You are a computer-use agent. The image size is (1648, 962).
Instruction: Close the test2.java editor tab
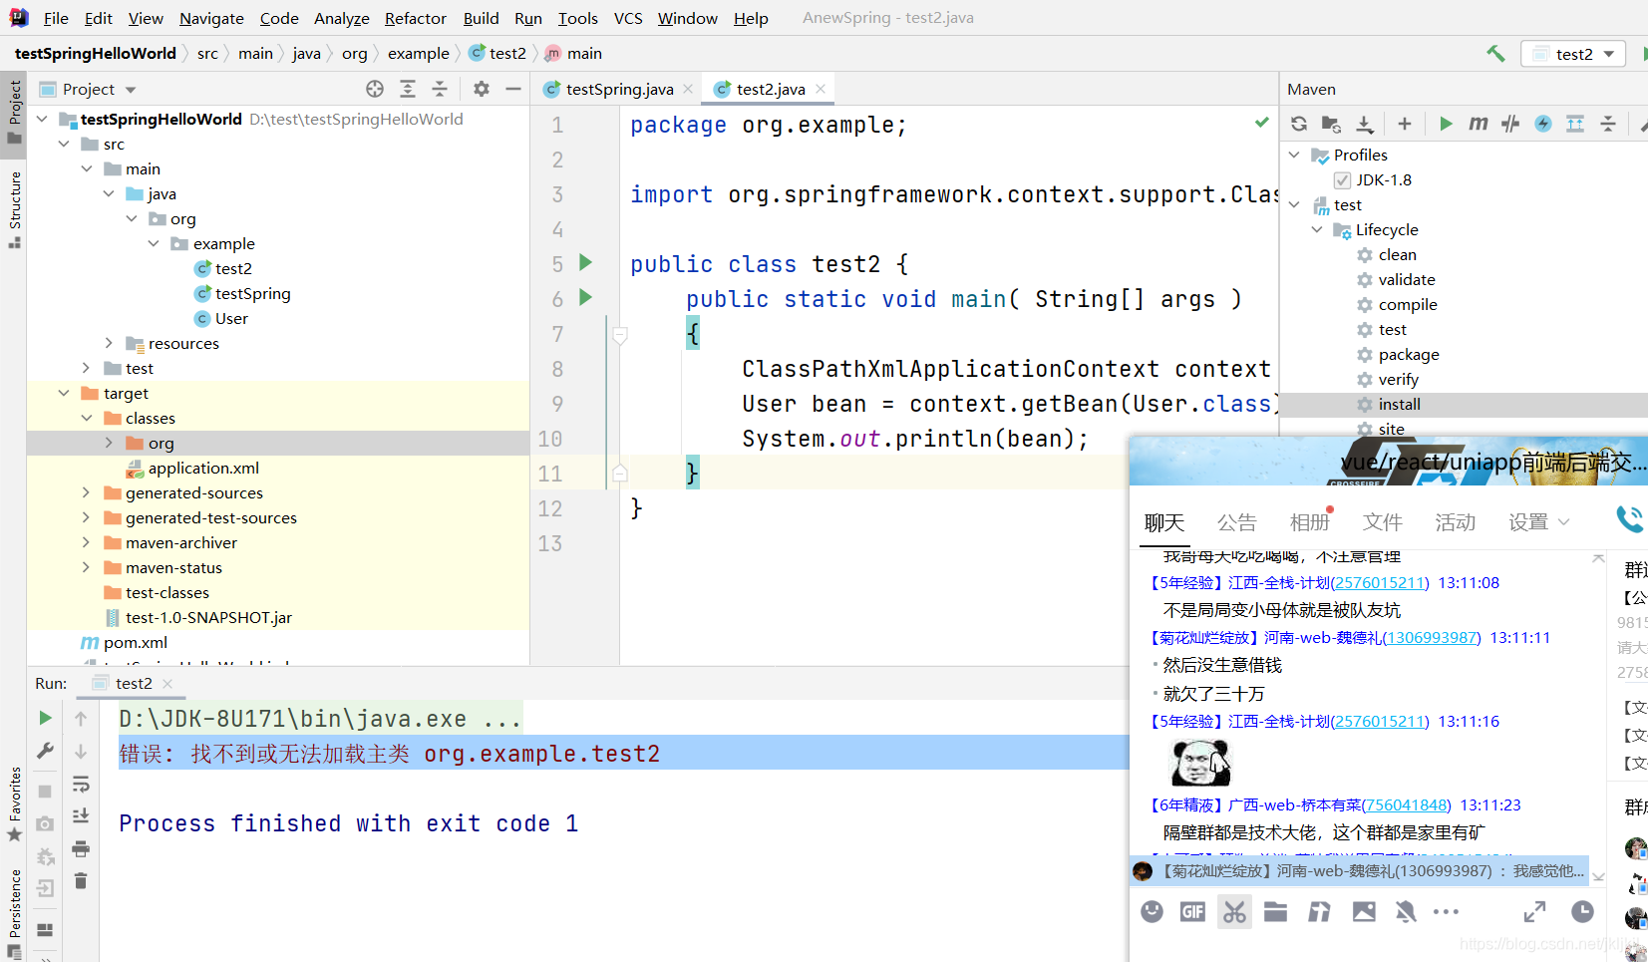pyautogui.click(x=821, y=89)
